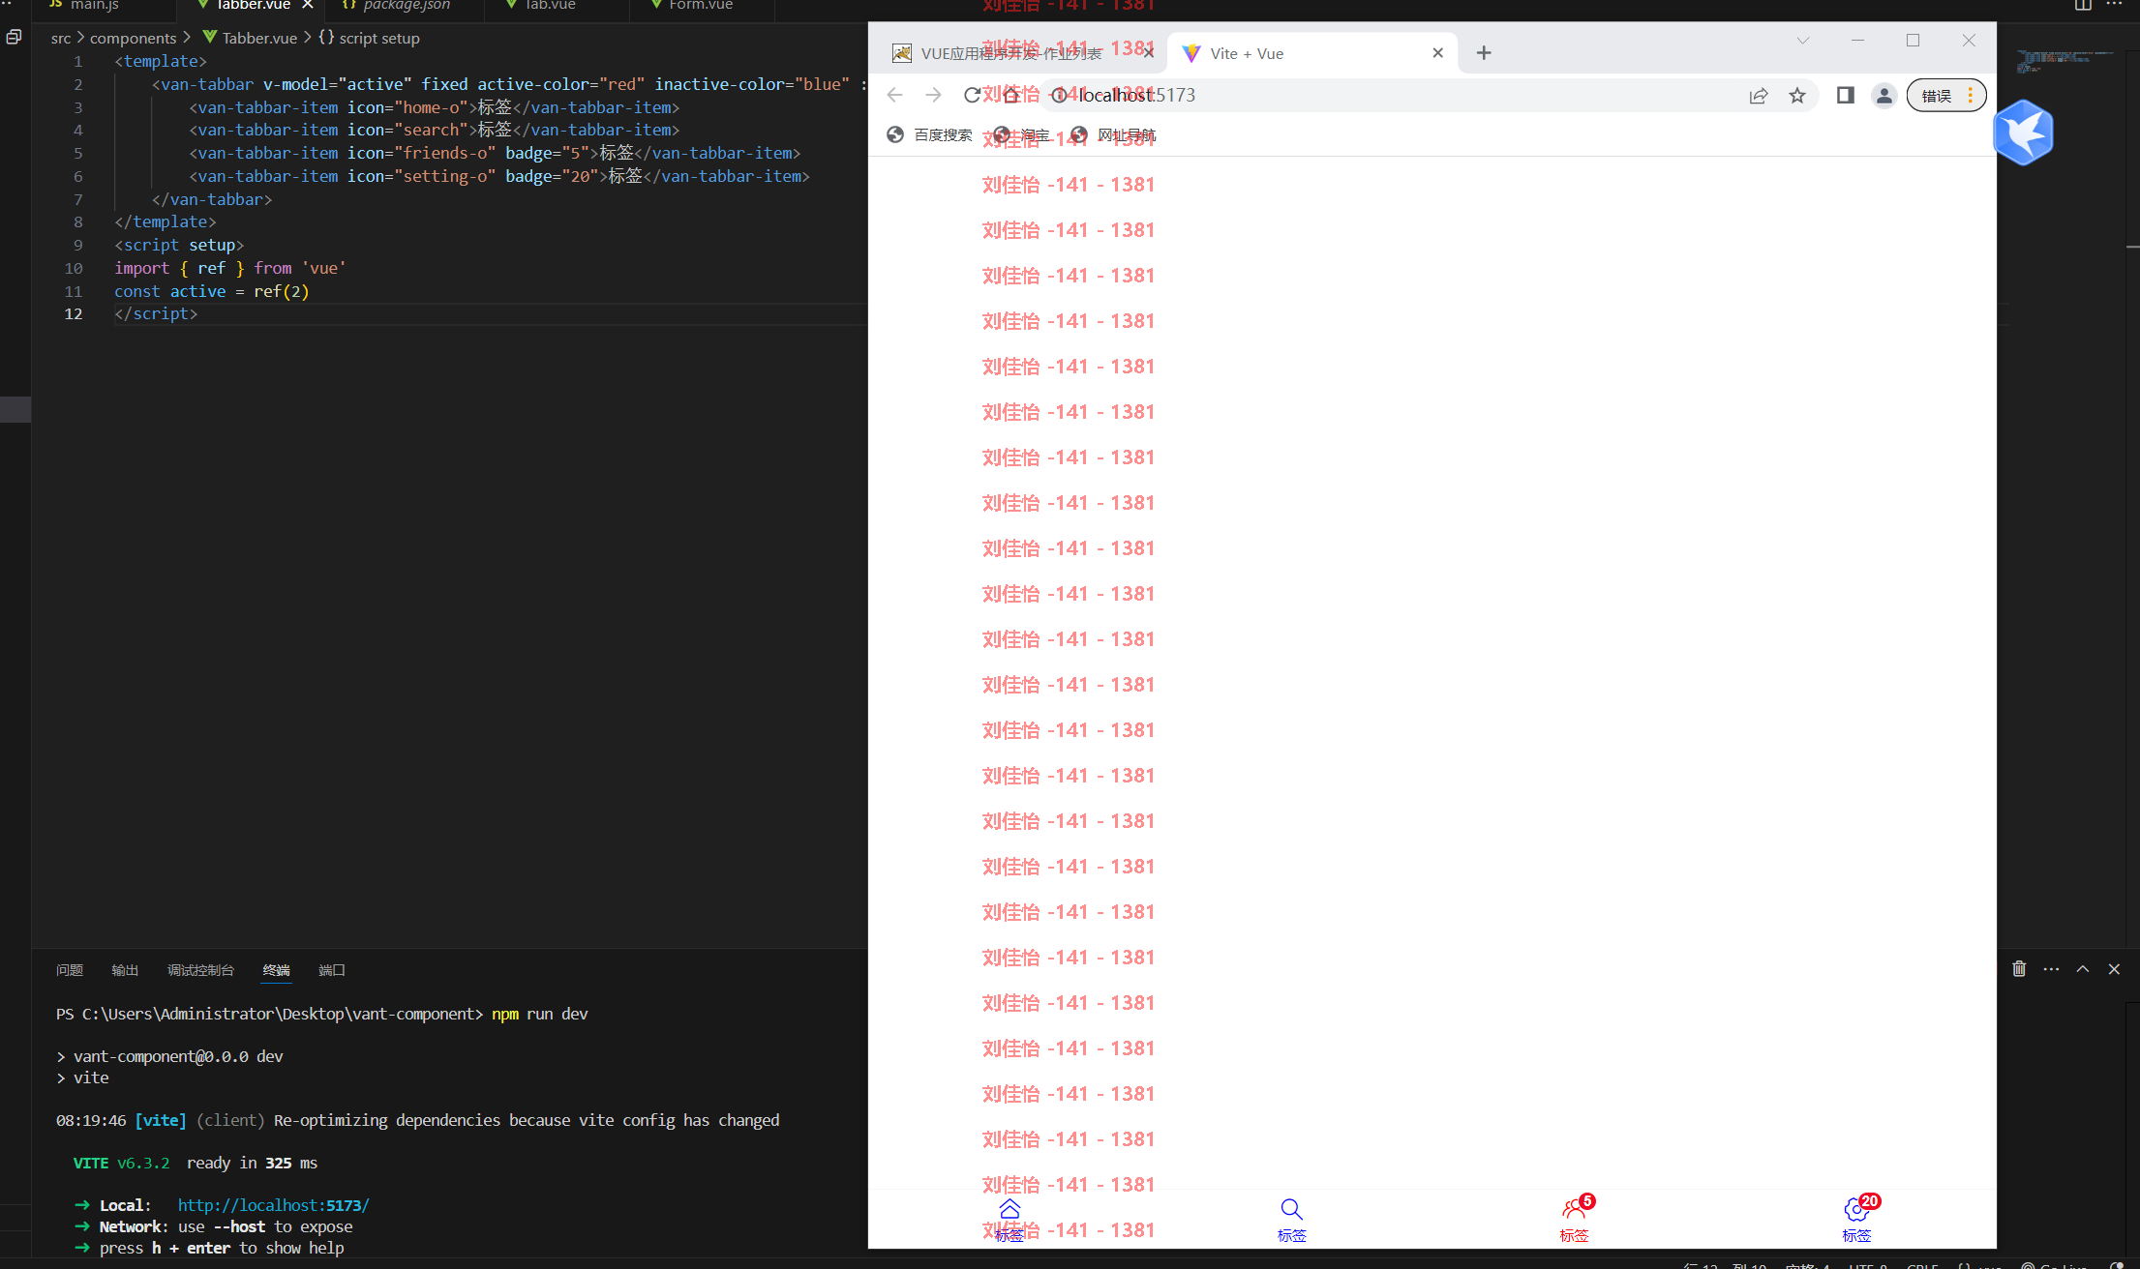
Task: Open the 淘宝 bookmark
Action: 1022,134
